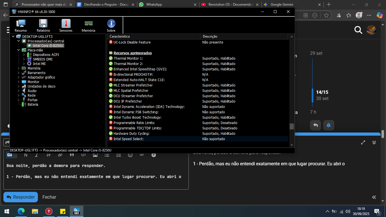Click the forum search magnifier icon
386x217 pixels.
pyautogui.click(x=358, y=30)
